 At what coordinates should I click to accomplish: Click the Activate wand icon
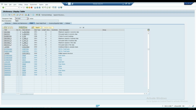[20, 15]
